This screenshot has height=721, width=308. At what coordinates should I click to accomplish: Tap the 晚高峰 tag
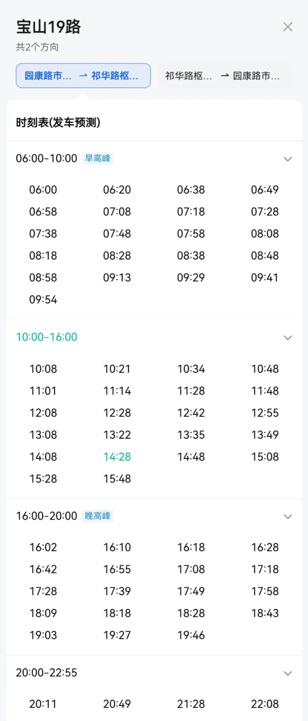click(98, 516)
